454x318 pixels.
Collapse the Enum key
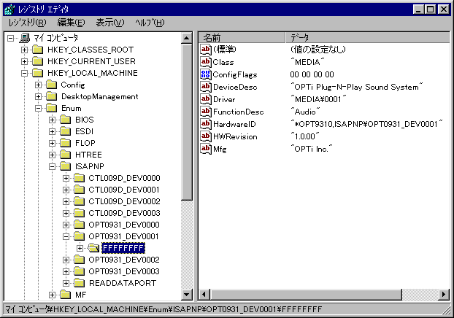(x=38, y=108)
